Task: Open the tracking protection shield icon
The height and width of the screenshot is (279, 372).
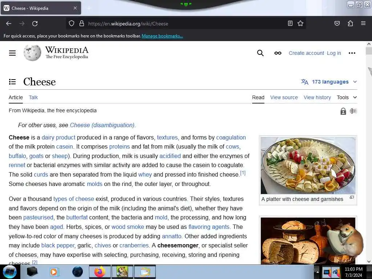Action: (x=72, y=24)
